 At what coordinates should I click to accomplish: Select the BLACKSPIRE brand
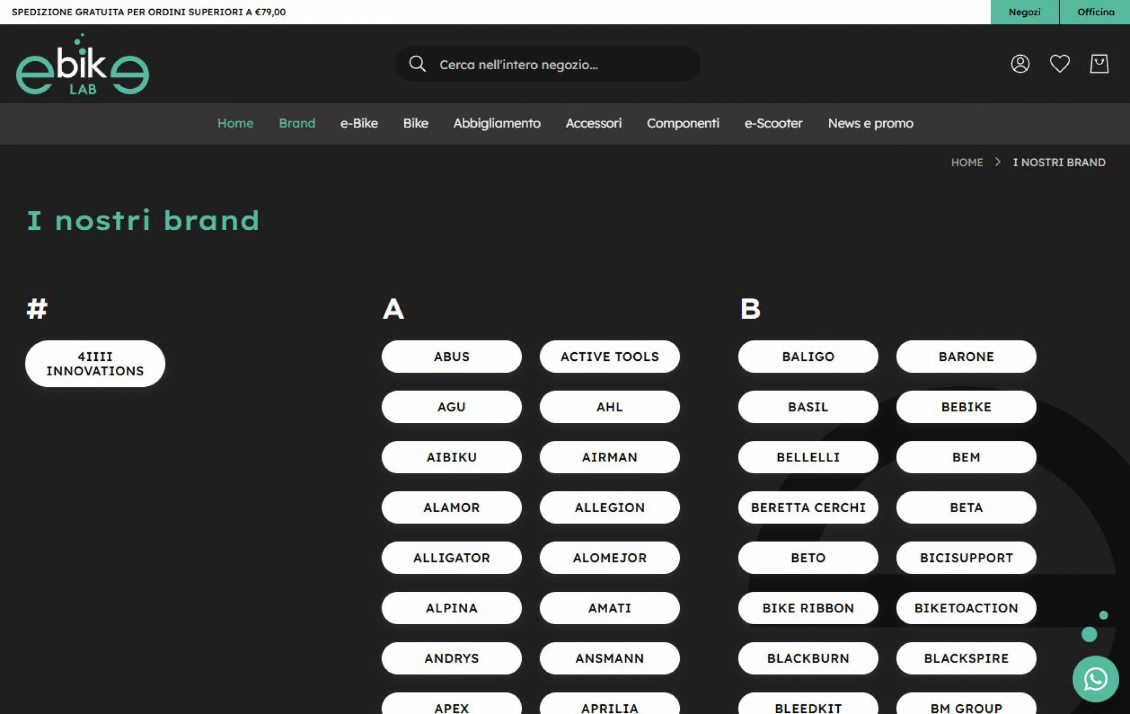tap(967, 658)
